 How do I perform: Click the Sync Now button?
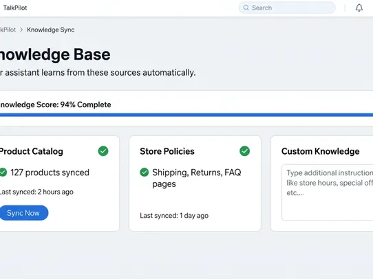pos(23,213)
